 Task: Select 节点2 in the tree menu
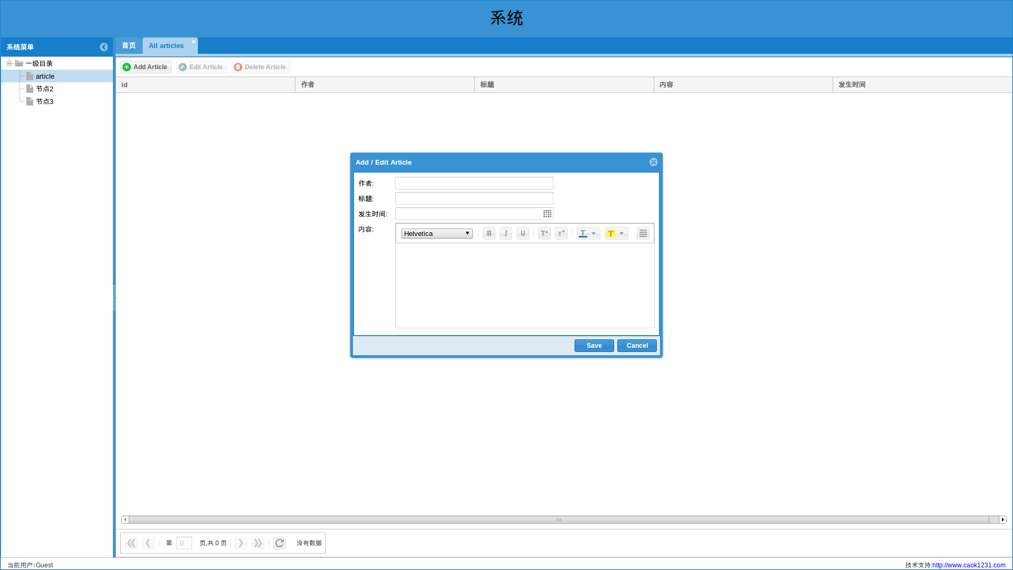click(x=45, y=89)
